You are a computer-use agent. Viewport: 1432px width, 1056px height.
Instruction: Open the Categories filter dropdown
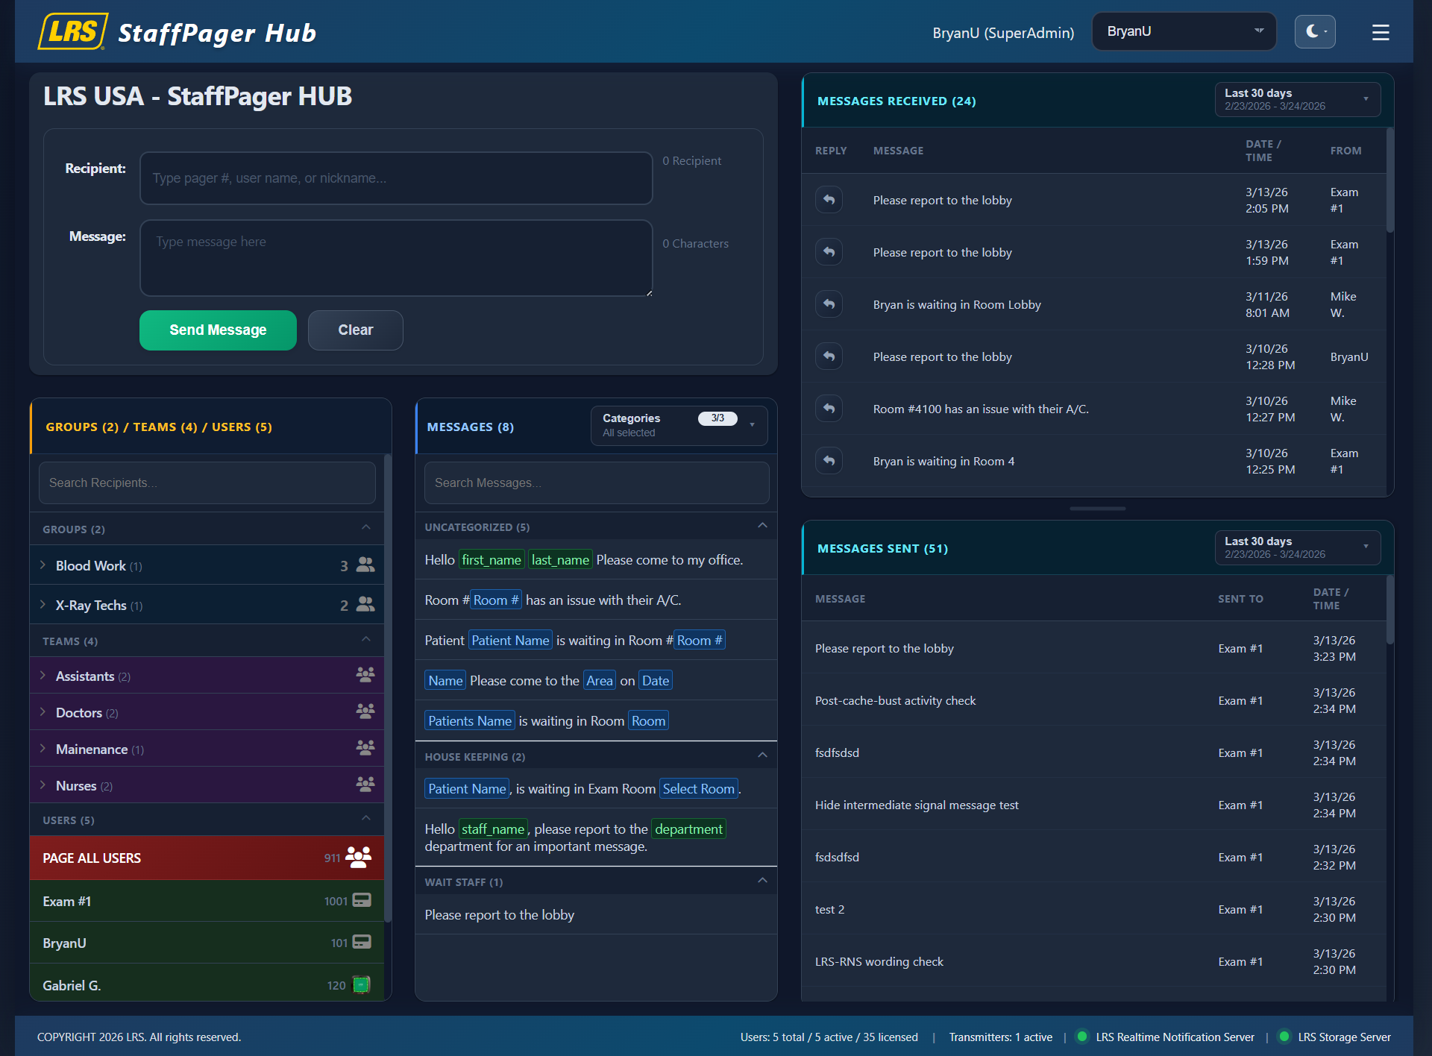(x=679, y=426)
